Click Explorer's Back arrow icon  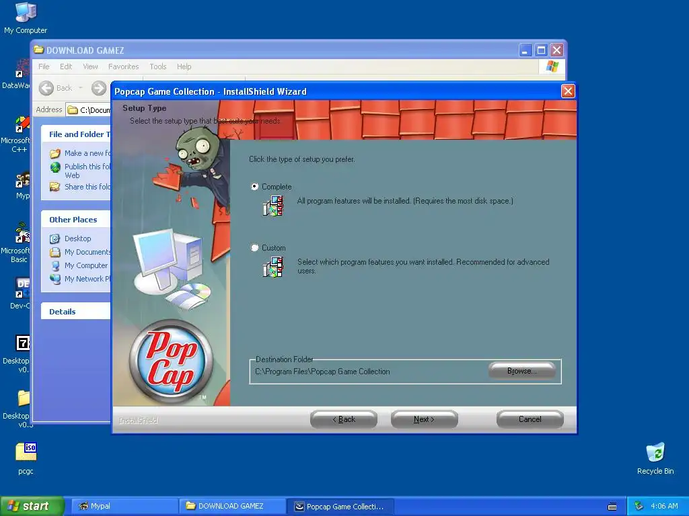click(46, 88)
